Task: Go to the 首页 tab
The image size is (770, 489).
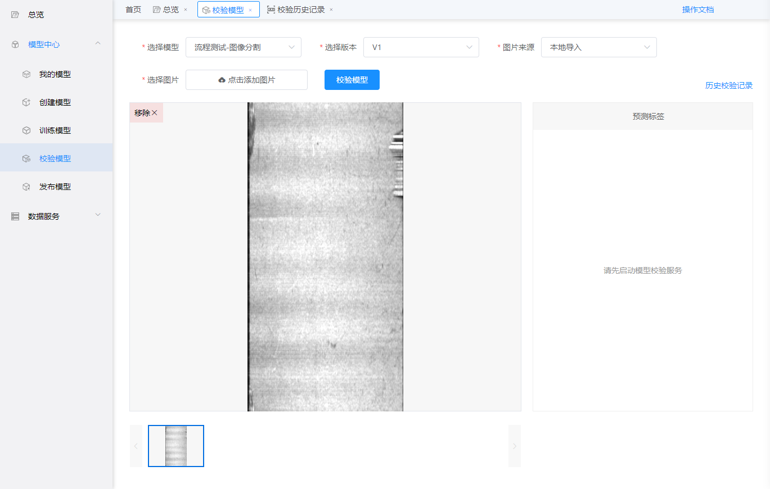Action: pyautogui.click(x=133, y=10)
